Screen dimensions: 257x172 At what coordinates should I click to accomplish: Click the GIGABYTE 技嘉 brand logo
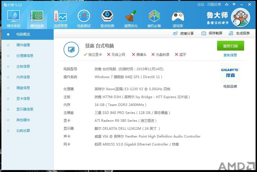[230, 73]
